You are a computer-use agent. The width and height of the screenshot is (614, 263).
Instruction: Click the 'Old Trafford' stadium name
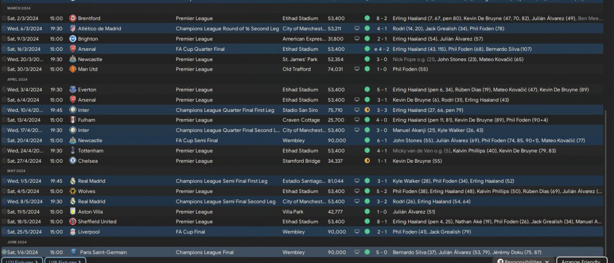pyautogui.click(x=296, y=69)
